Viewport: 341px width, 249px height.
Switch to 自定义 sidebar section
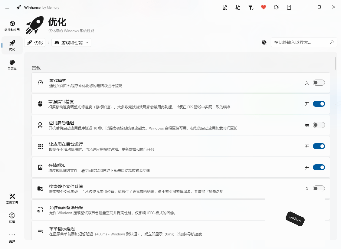pyautogui.click(x=12, y=65)
